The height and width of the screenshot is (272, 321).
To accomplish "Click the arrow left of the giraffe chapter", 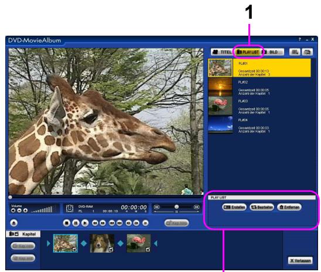I will pos(49,243).
